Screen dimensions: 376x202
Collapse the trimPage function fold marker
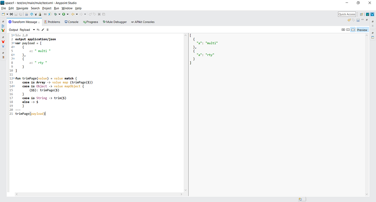(x=14, y=78)
